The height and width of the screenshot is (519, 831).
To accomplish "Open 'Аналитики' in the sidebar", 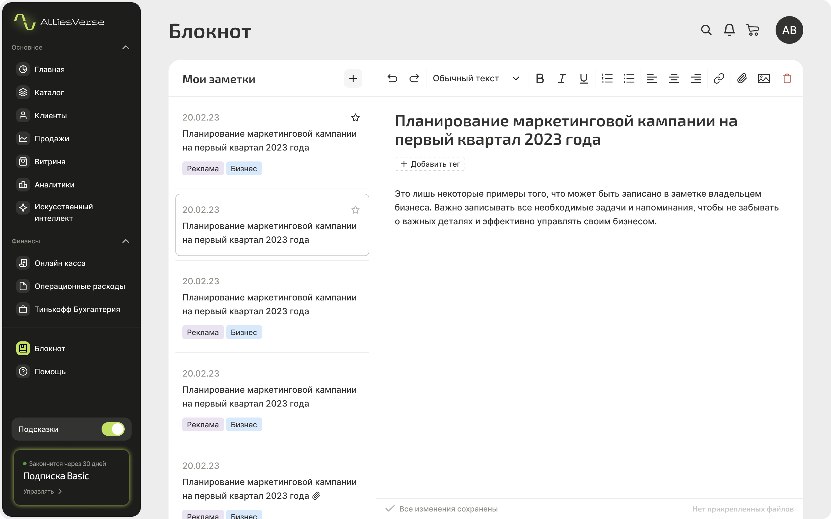I will [x=72, y=185].
